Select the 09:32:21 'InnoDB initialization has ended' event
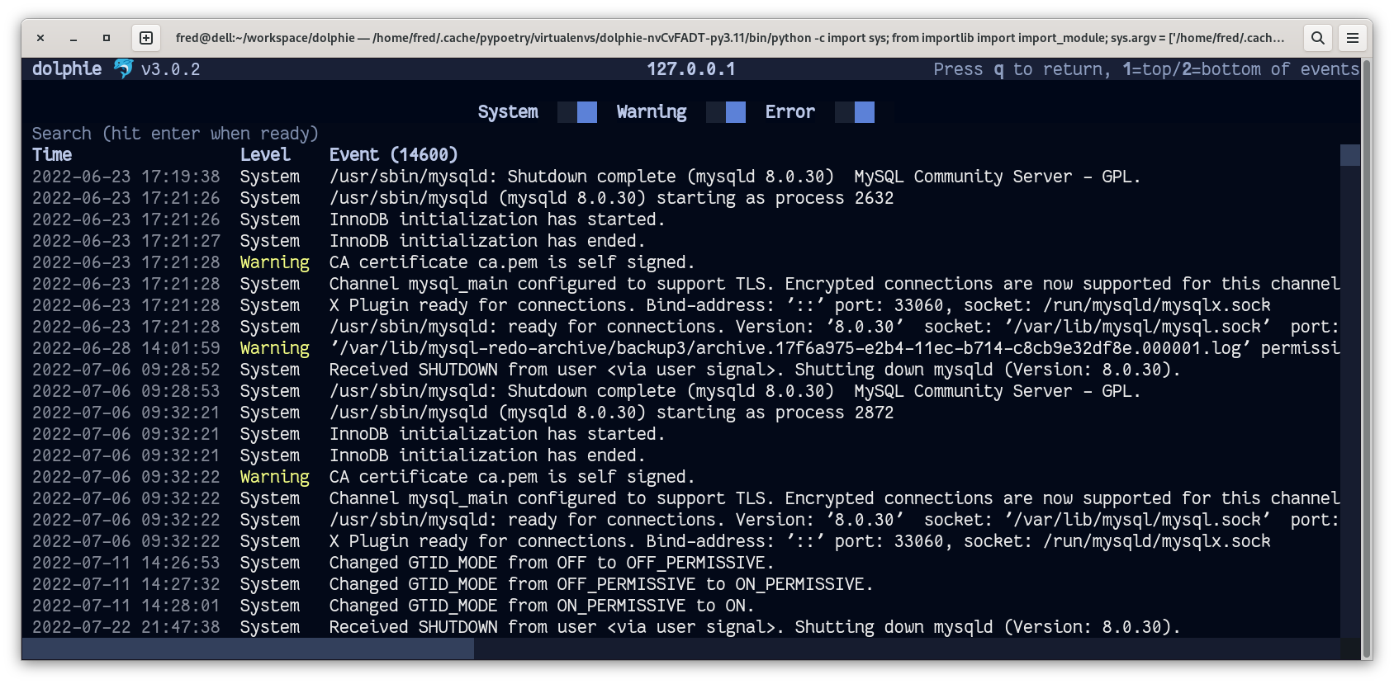This screenshot has height=684, width=1394. [x=487, y=455]
